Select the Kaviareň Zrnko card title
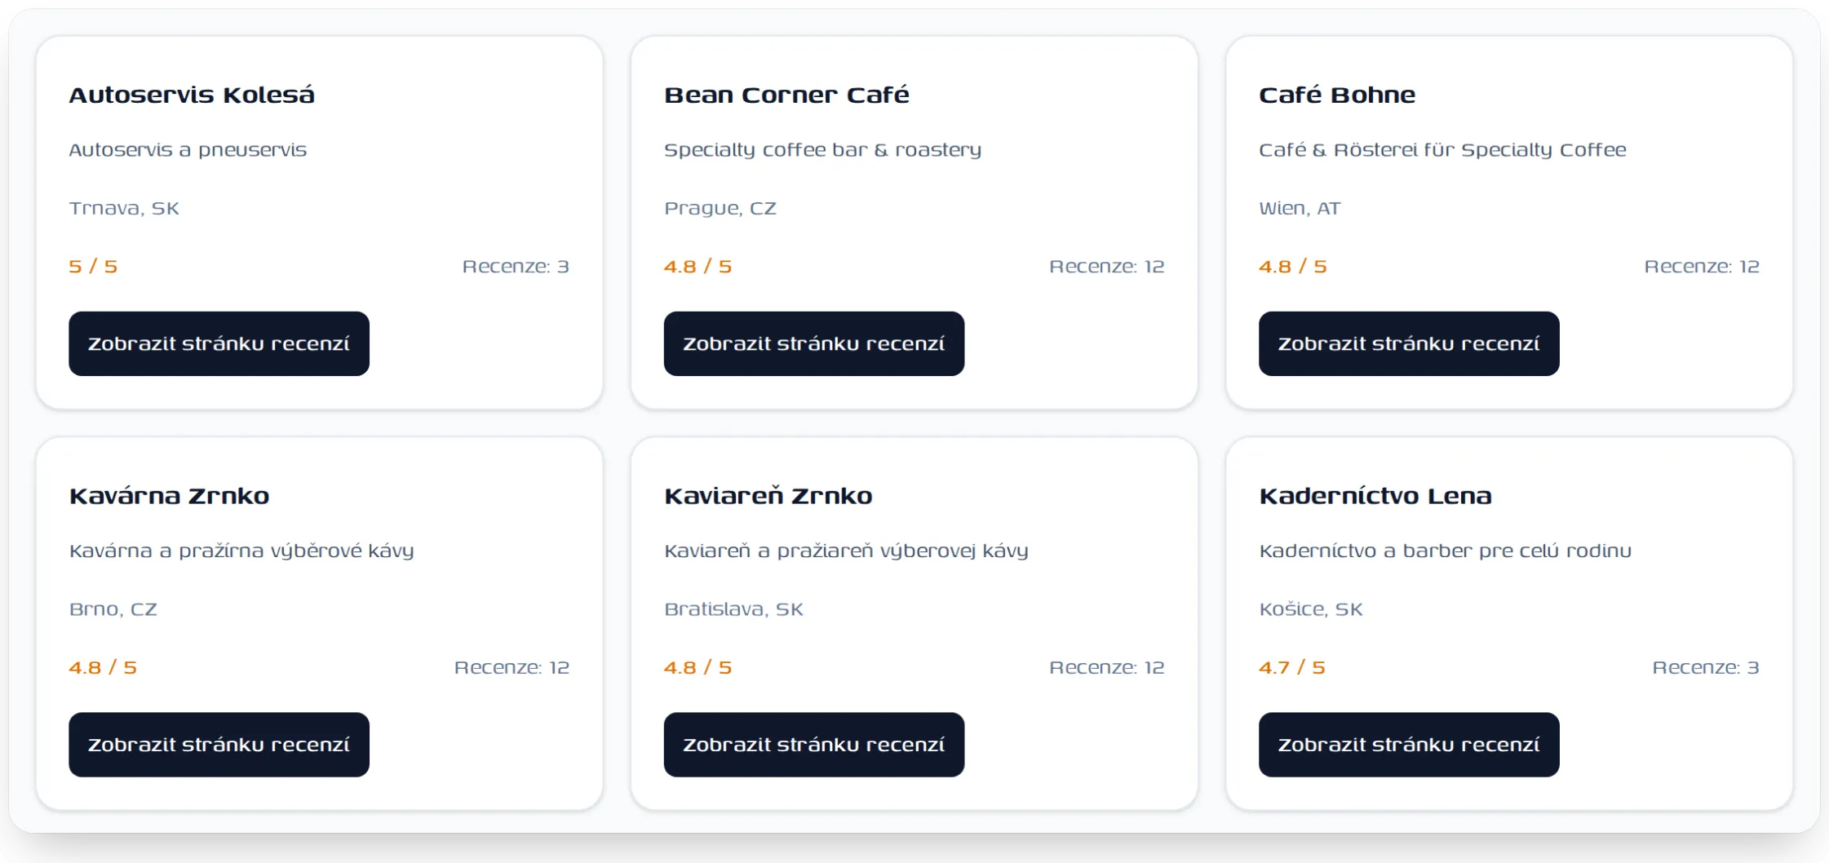The width and height of the screenshot is (1829, 863). (768, 496)
